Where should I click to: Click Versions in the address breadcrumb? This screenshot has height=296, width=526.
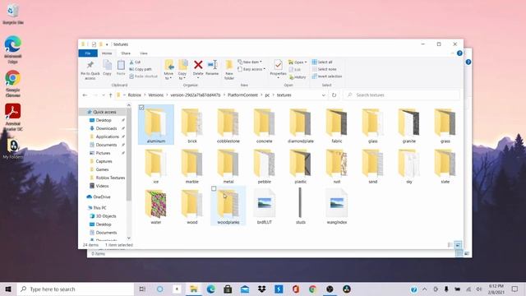pos(156,95)
